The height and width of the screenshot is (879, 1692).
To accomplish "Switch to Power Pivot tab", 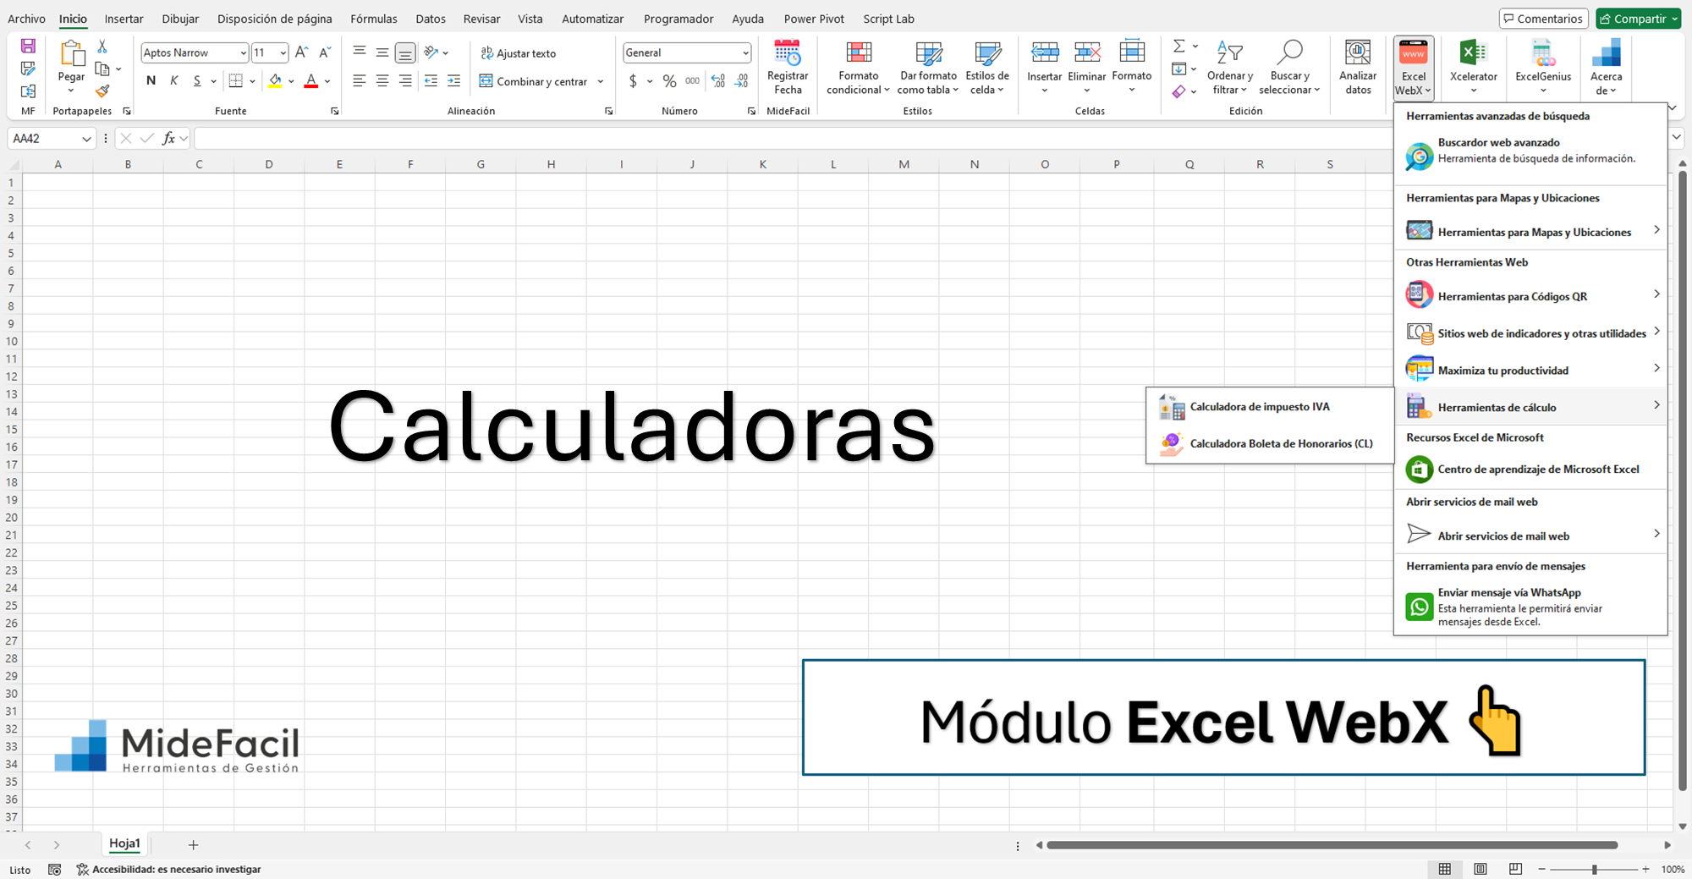I will point(814,19).
